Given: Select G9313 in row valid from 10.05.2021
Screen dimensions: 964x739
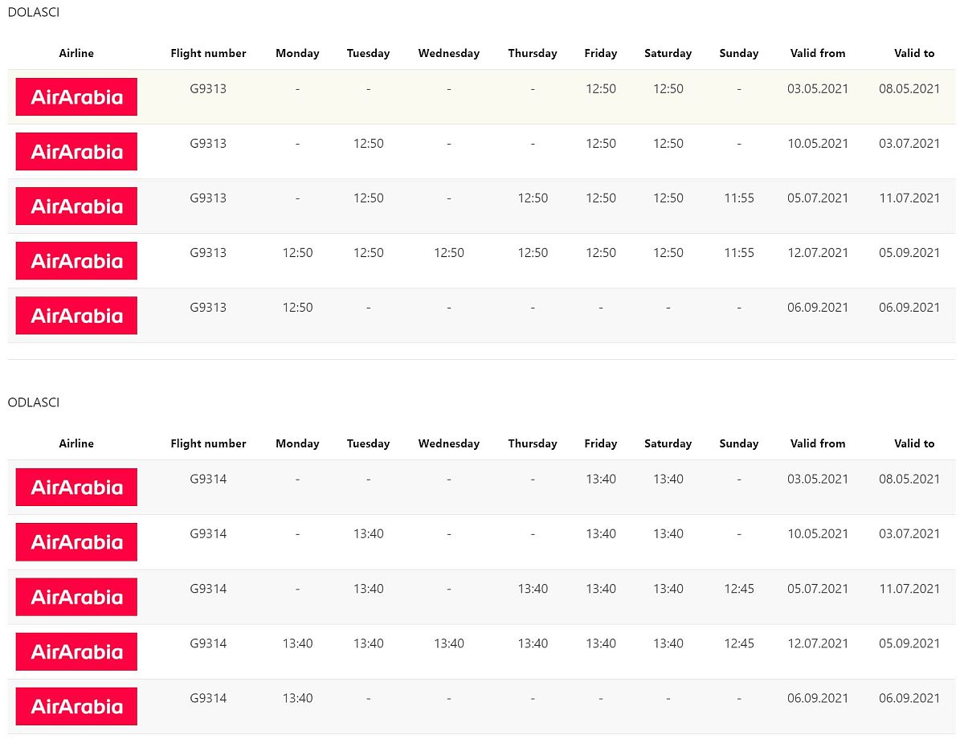Looking at the screenshot, I should (x=208, y=143).
